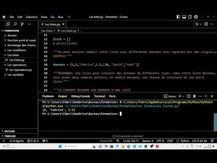This screenshot has width=217, height=163.
Task: Expand the Les variables folder
Action: coord(15,75)
